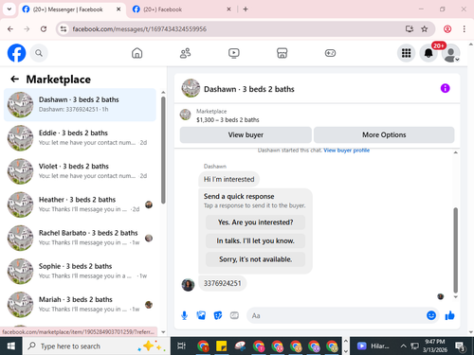Click the View buyer button
Image resolution: width=474 pixels, height=355 pixels.
point(246,134)
